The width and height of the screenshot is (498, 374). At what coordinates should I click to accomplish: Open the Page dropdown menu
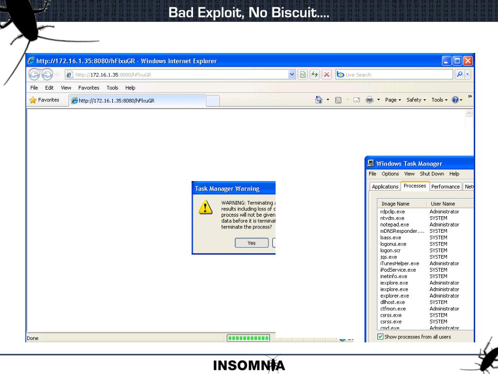[x=393, y=100]
